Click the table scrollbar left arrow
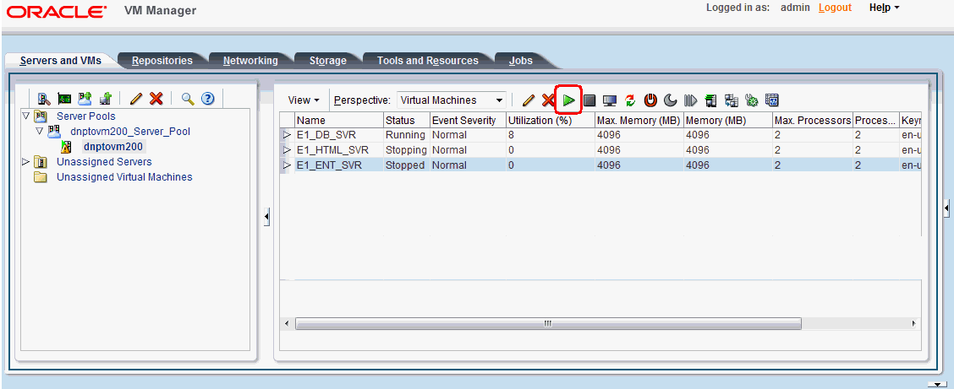954x389 pixels. tap(288, 324)
